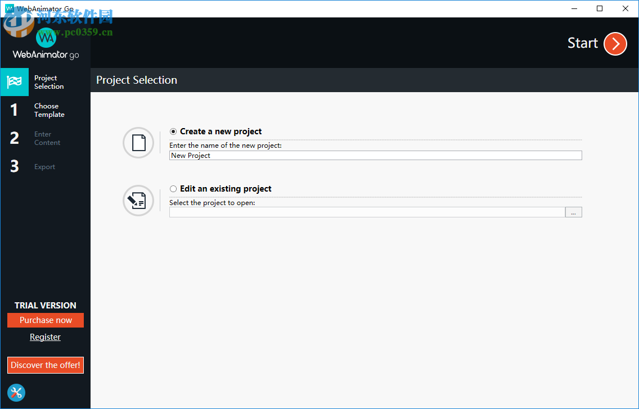Click the window title bar app icon
Screen dimensions: 639x409
coord(10,8)
